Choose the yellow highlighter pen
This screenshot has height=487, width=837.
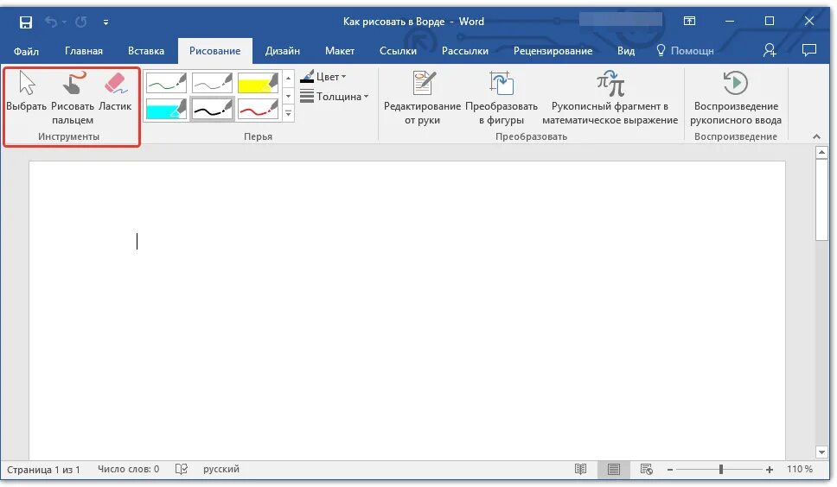pos(258,83)
